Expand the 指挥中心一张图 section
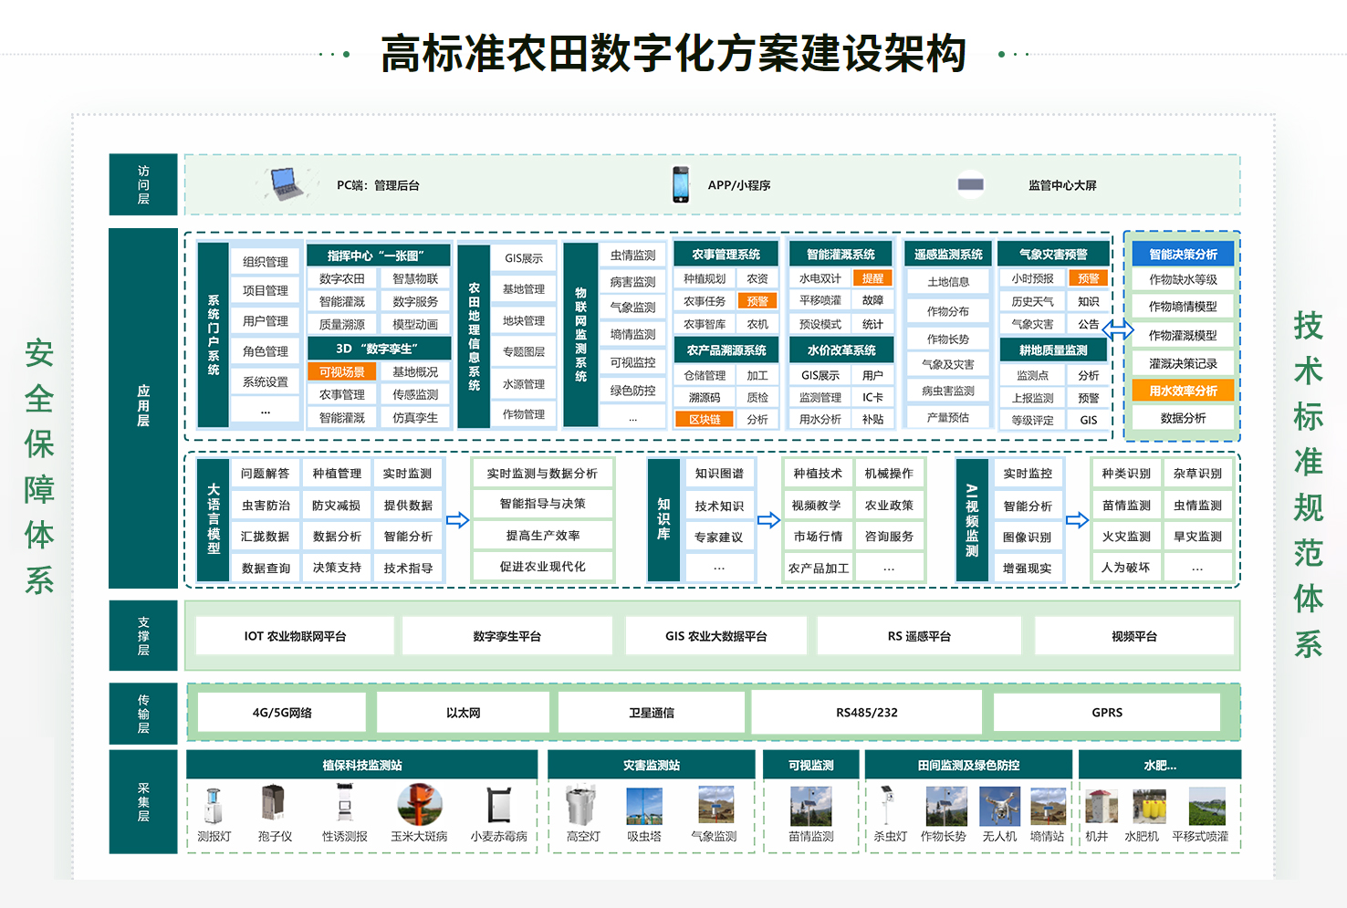This screenshot has height=908, width=1347. click(x=379, y=256)
